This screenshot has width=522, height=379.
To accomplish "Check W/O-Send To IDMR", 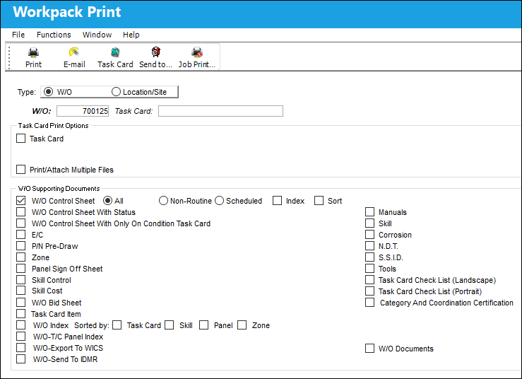I will click(20, 359).
